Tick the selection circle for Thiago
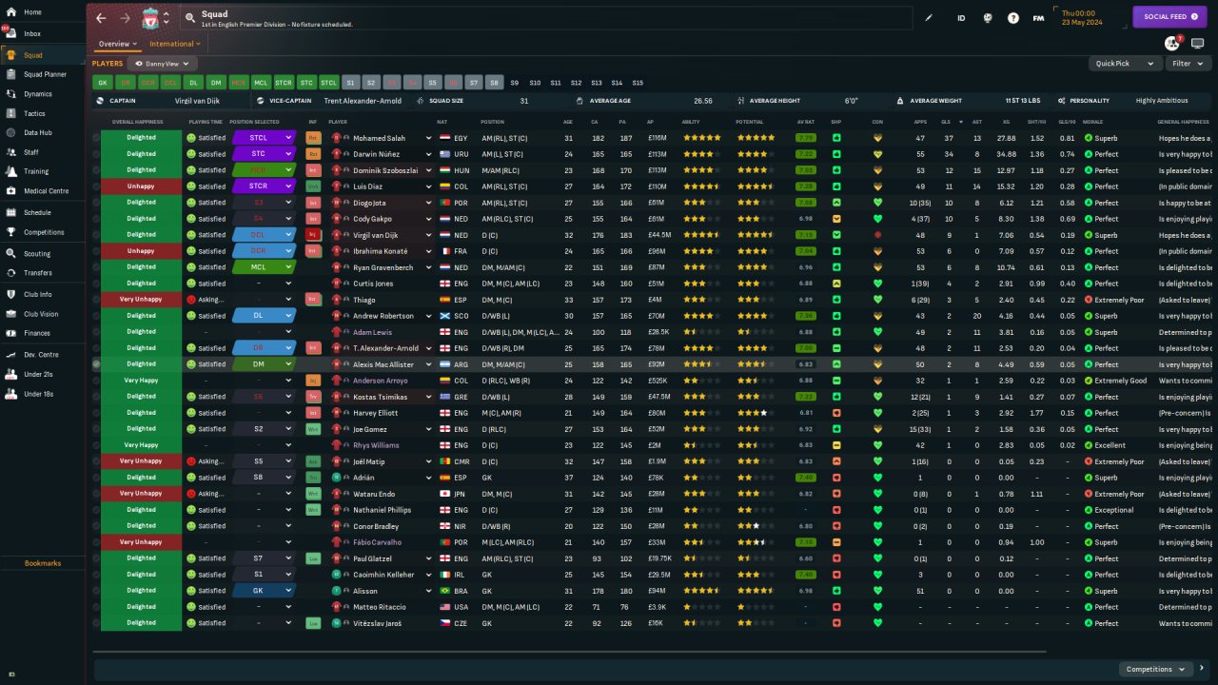Image resolution: width=1218 pixels, height=685 pixels. coord(96,300)
